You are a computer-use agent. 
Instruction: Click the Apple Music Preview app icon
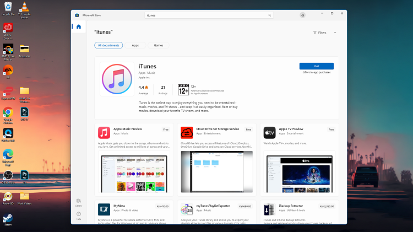[104, 133]
